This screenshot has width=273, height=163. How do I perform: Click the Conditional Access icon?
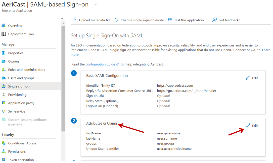tap(4, 143)
